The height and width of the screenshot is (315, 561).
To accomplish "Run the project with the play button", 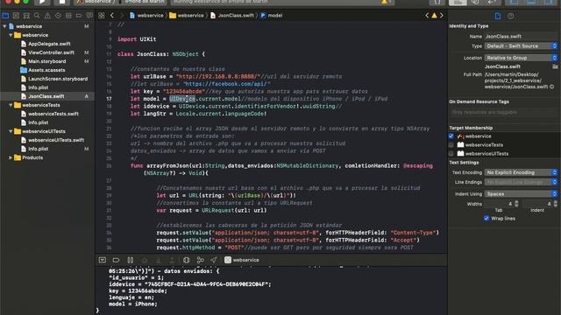I will [42, 2].
